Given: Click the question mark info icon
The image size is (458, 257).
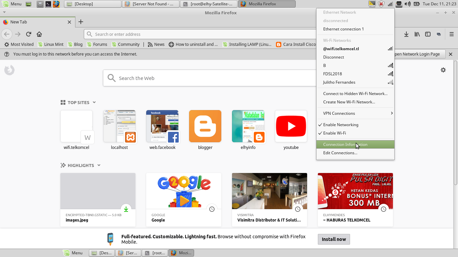Looking at the screenshot, I should coord(6,54).
